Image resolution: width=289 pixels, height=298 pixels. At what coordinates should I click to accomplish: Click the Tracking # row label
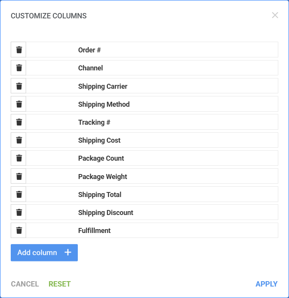tap(94, 122)
